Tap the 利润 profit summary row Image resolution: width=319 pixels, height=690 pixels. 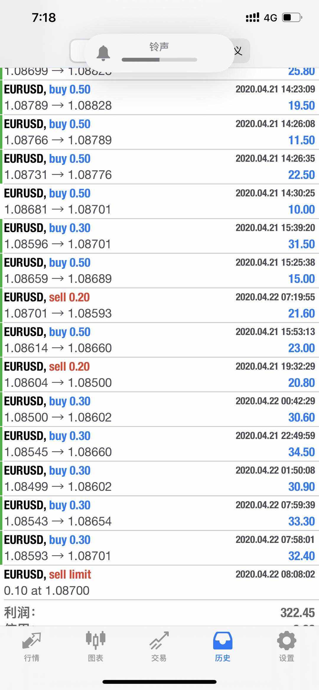tap(159, 613)
